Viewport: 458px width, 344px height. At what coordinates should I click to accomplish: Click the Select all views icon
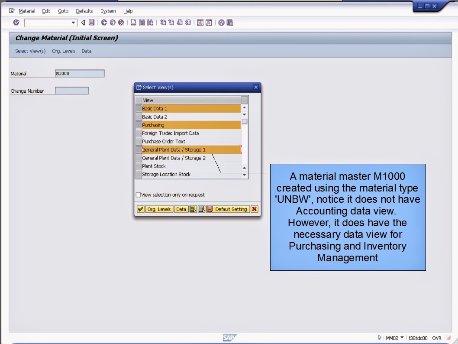click(193, 209)
